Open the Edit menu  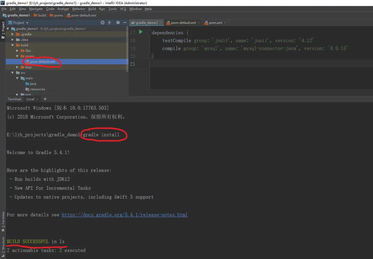(x=13, y=9)
